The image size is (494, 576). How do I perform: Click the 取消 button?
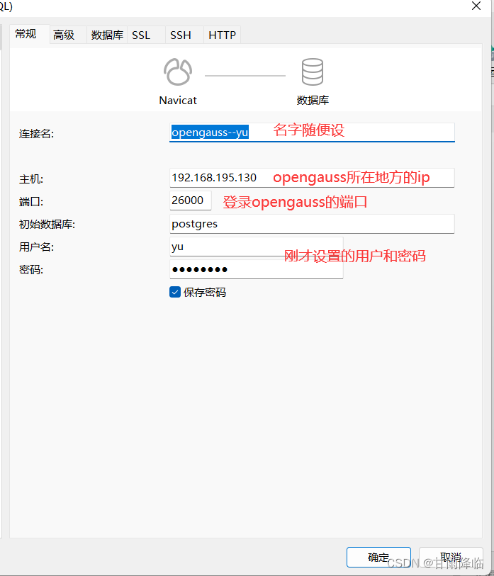point(451,558)
